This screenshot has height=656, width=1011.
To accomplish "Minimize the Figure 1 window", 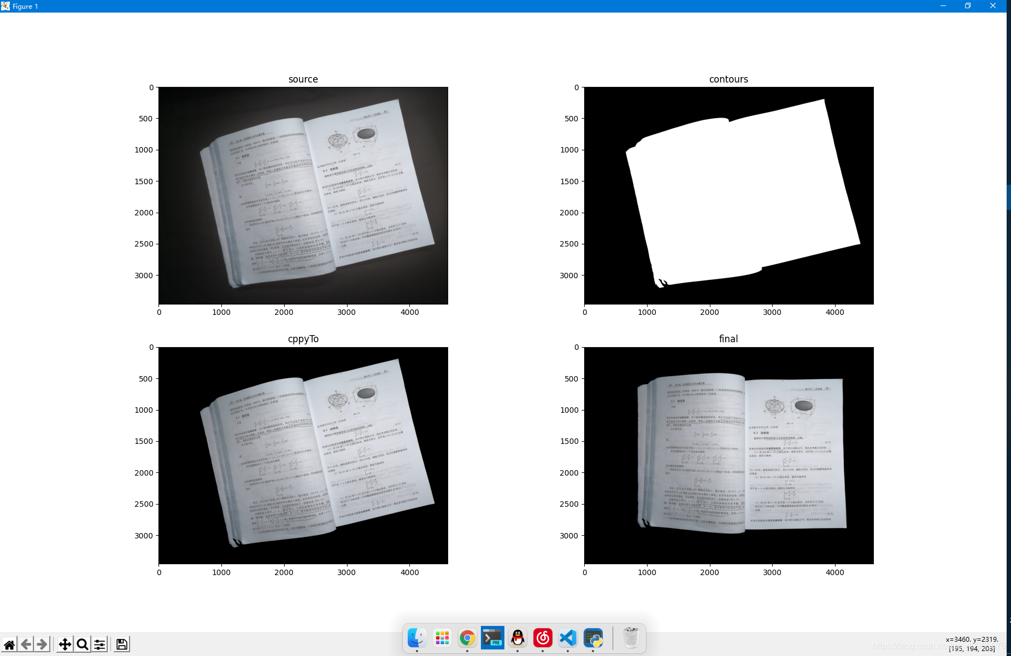I will click(943, 6).
